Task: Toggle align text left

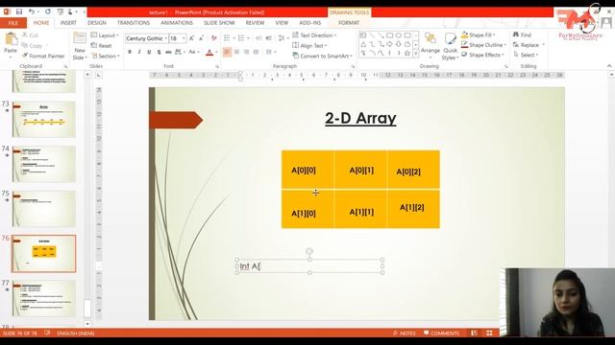Action: 227,52
